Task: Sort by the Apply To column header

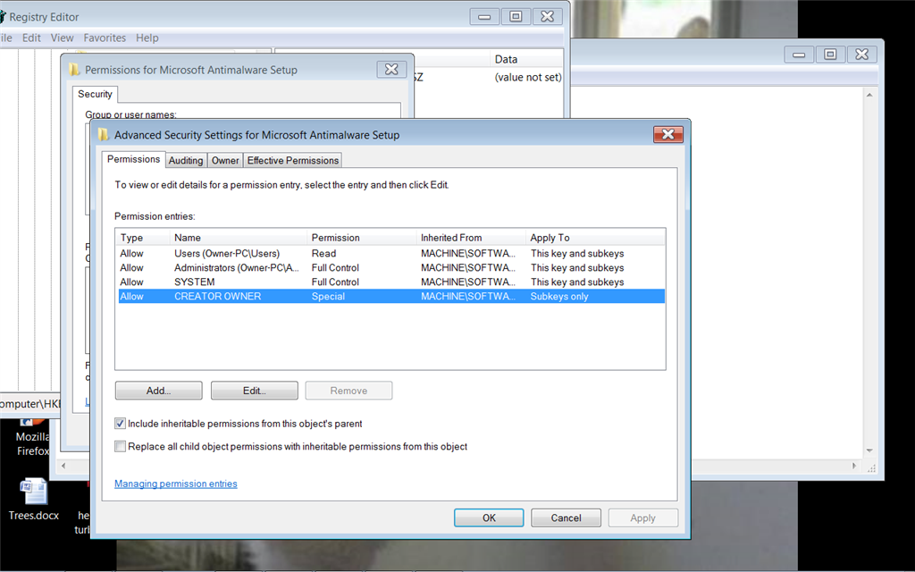Action: (x=595, y=238)
